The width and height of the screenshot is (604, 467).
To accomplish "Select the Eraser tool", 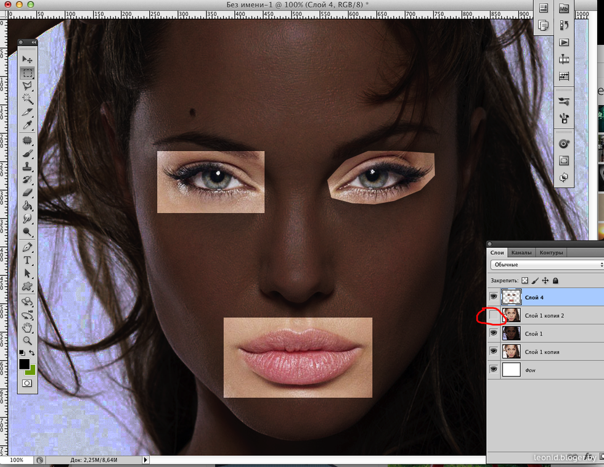I will tap(27, 192).
